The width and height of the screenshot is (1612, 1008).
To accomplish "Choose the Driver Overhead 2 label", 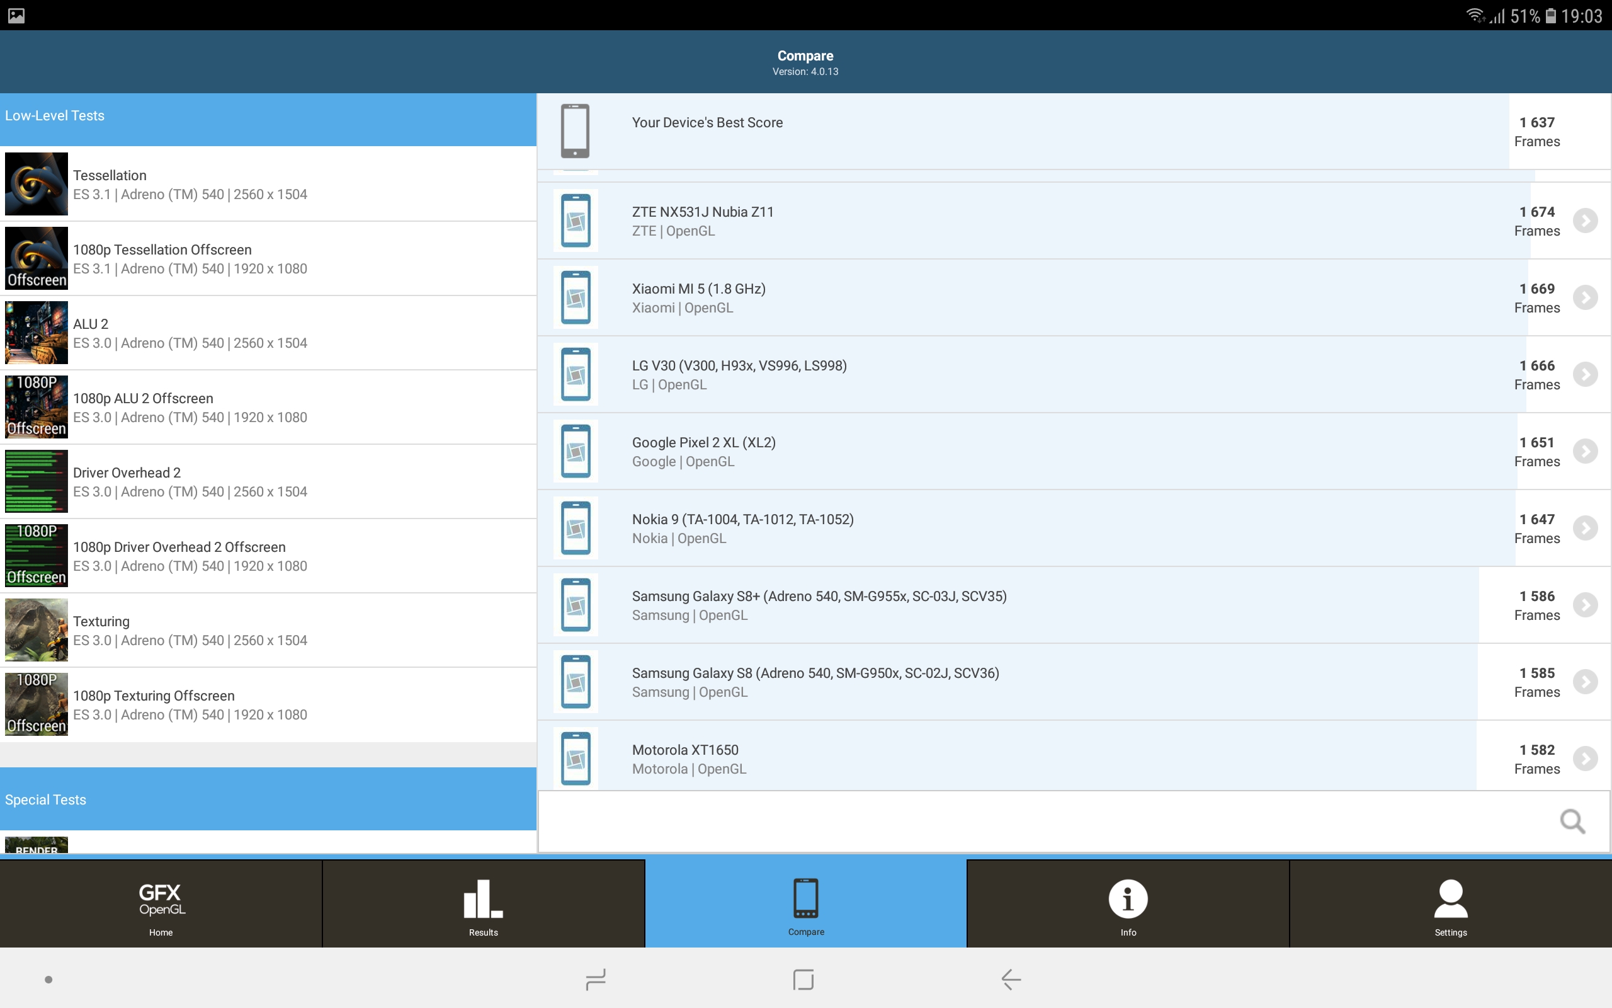I will pos(127,472).
